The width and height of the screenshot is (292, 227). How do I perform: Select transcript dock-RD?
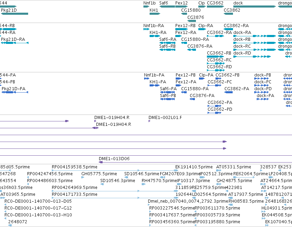pos(252,57)
